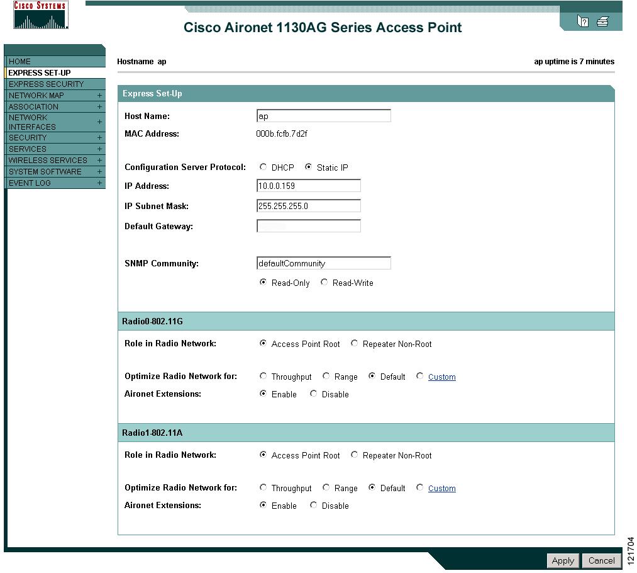The width and height of the screenshot is (637, 573).
Task: Click MAC address value 000b.fcfb.7d2f
Action: point(282,133)
